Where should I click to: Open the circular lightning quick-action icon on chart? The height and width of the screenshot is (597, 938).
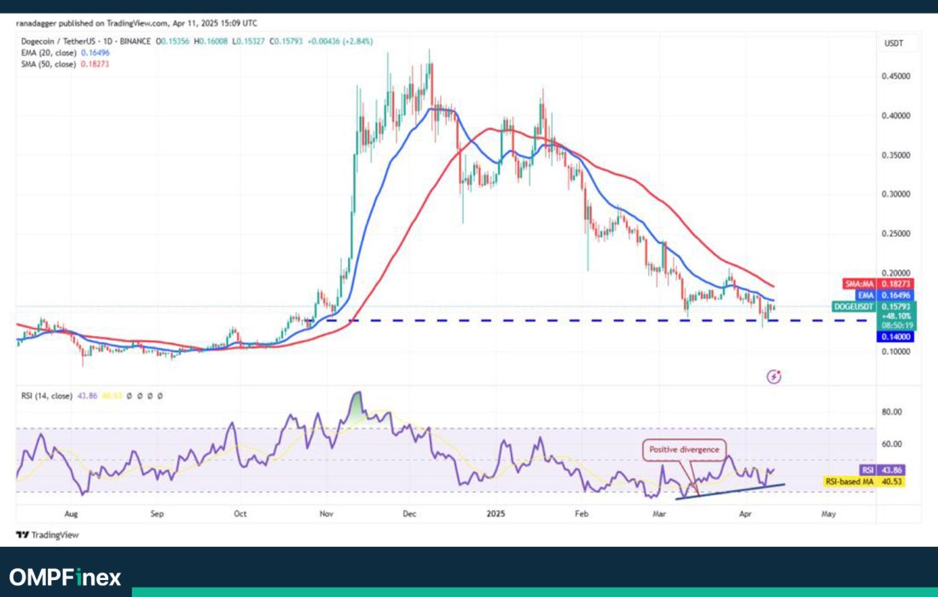coord(772,375)
